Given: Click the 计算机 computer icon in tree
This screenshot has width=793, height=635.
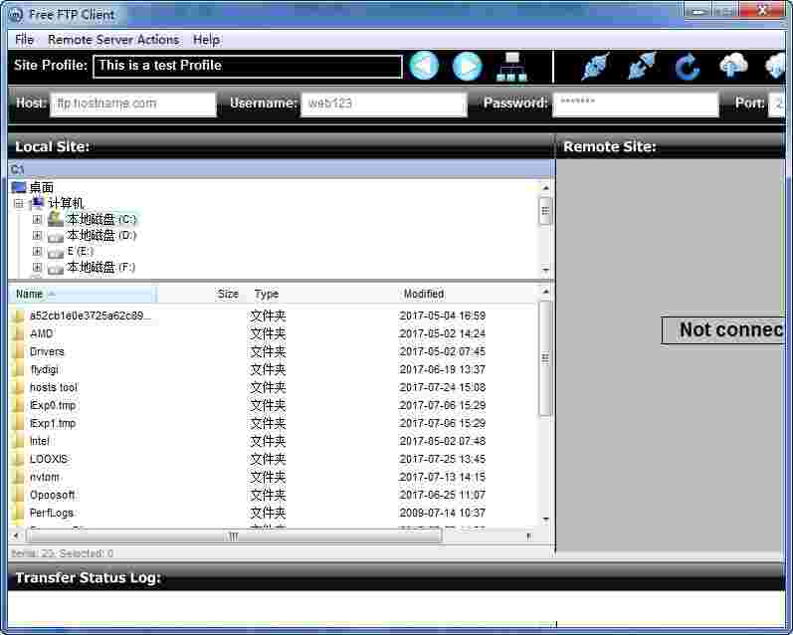Looking at the screenshot, I should pyautogui.click(x=38, y=203).
